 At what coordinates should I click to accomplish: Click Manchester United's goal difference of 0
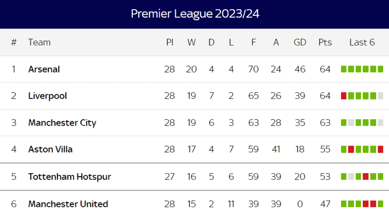click(x=300, y=204)
